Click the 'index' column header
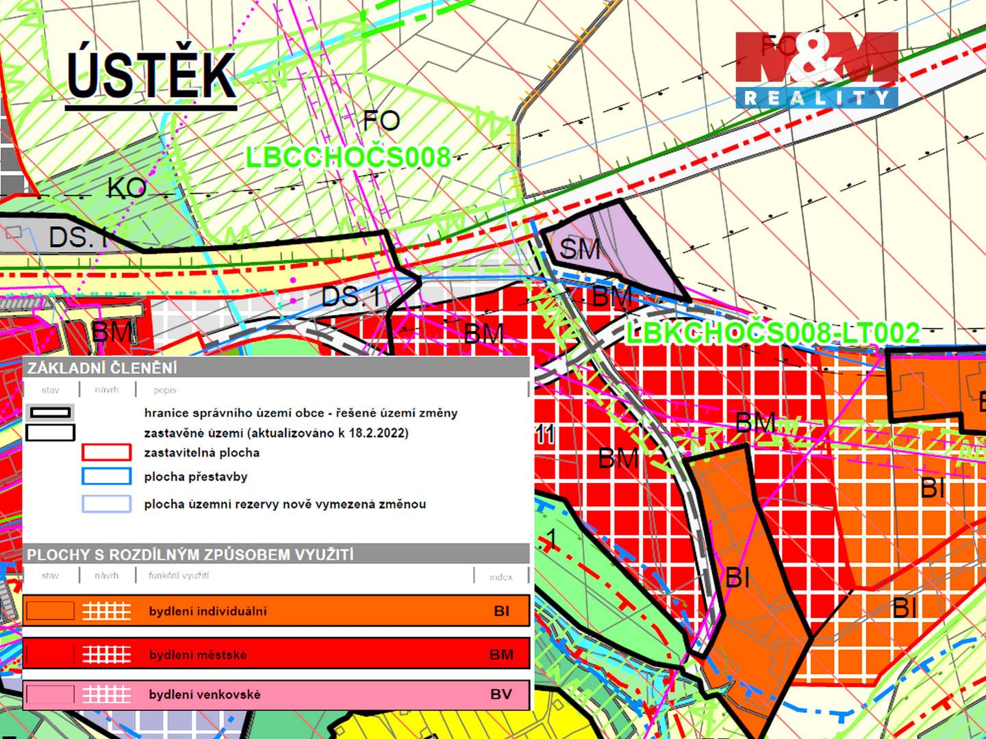Screen dimensions: 986x739 pyautogui.click(x=501, y=577)
